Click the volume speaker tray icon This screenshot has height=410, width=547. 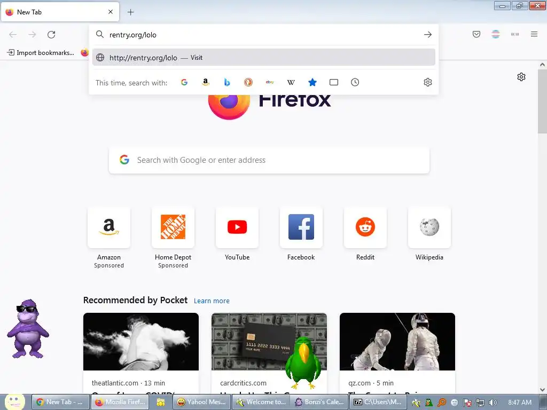point(493,403)
